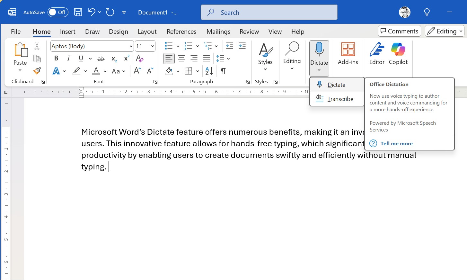
Task: Undo the last action
Action: click(92, 12)
